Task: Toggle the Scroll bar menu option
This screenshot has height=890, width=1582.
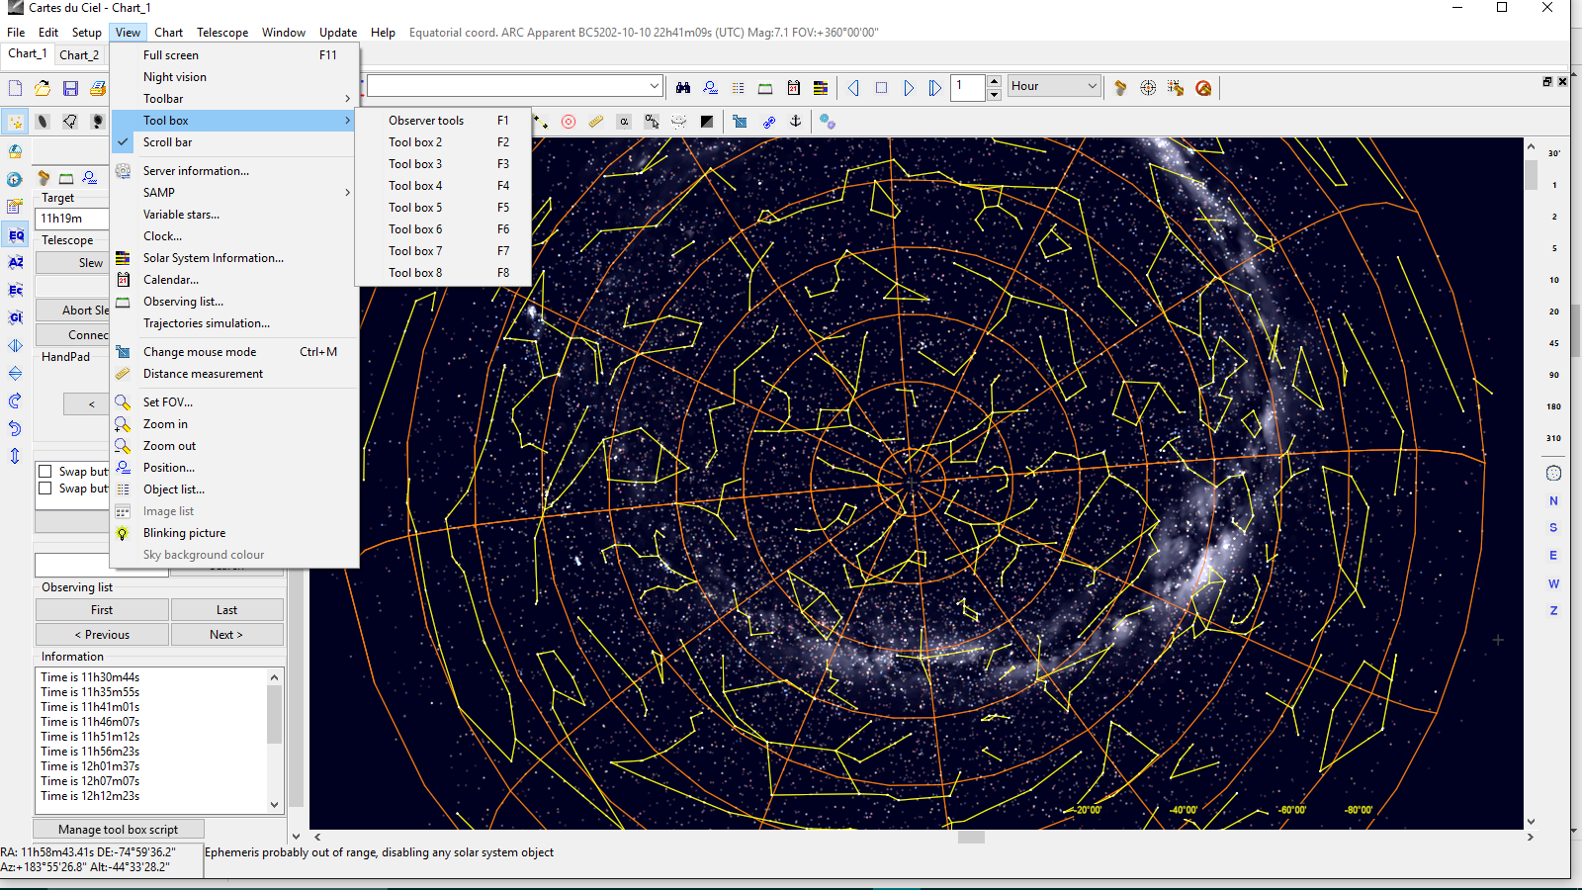Action: coord(168,142)
